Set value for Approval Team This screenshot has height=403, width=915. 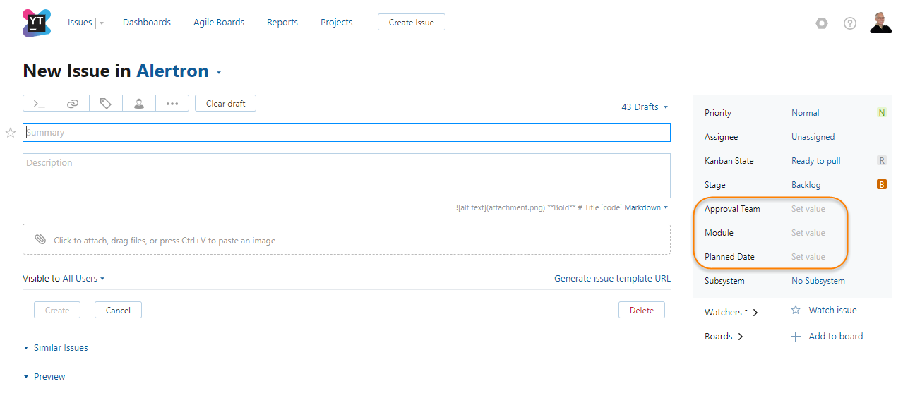point(808,209)
